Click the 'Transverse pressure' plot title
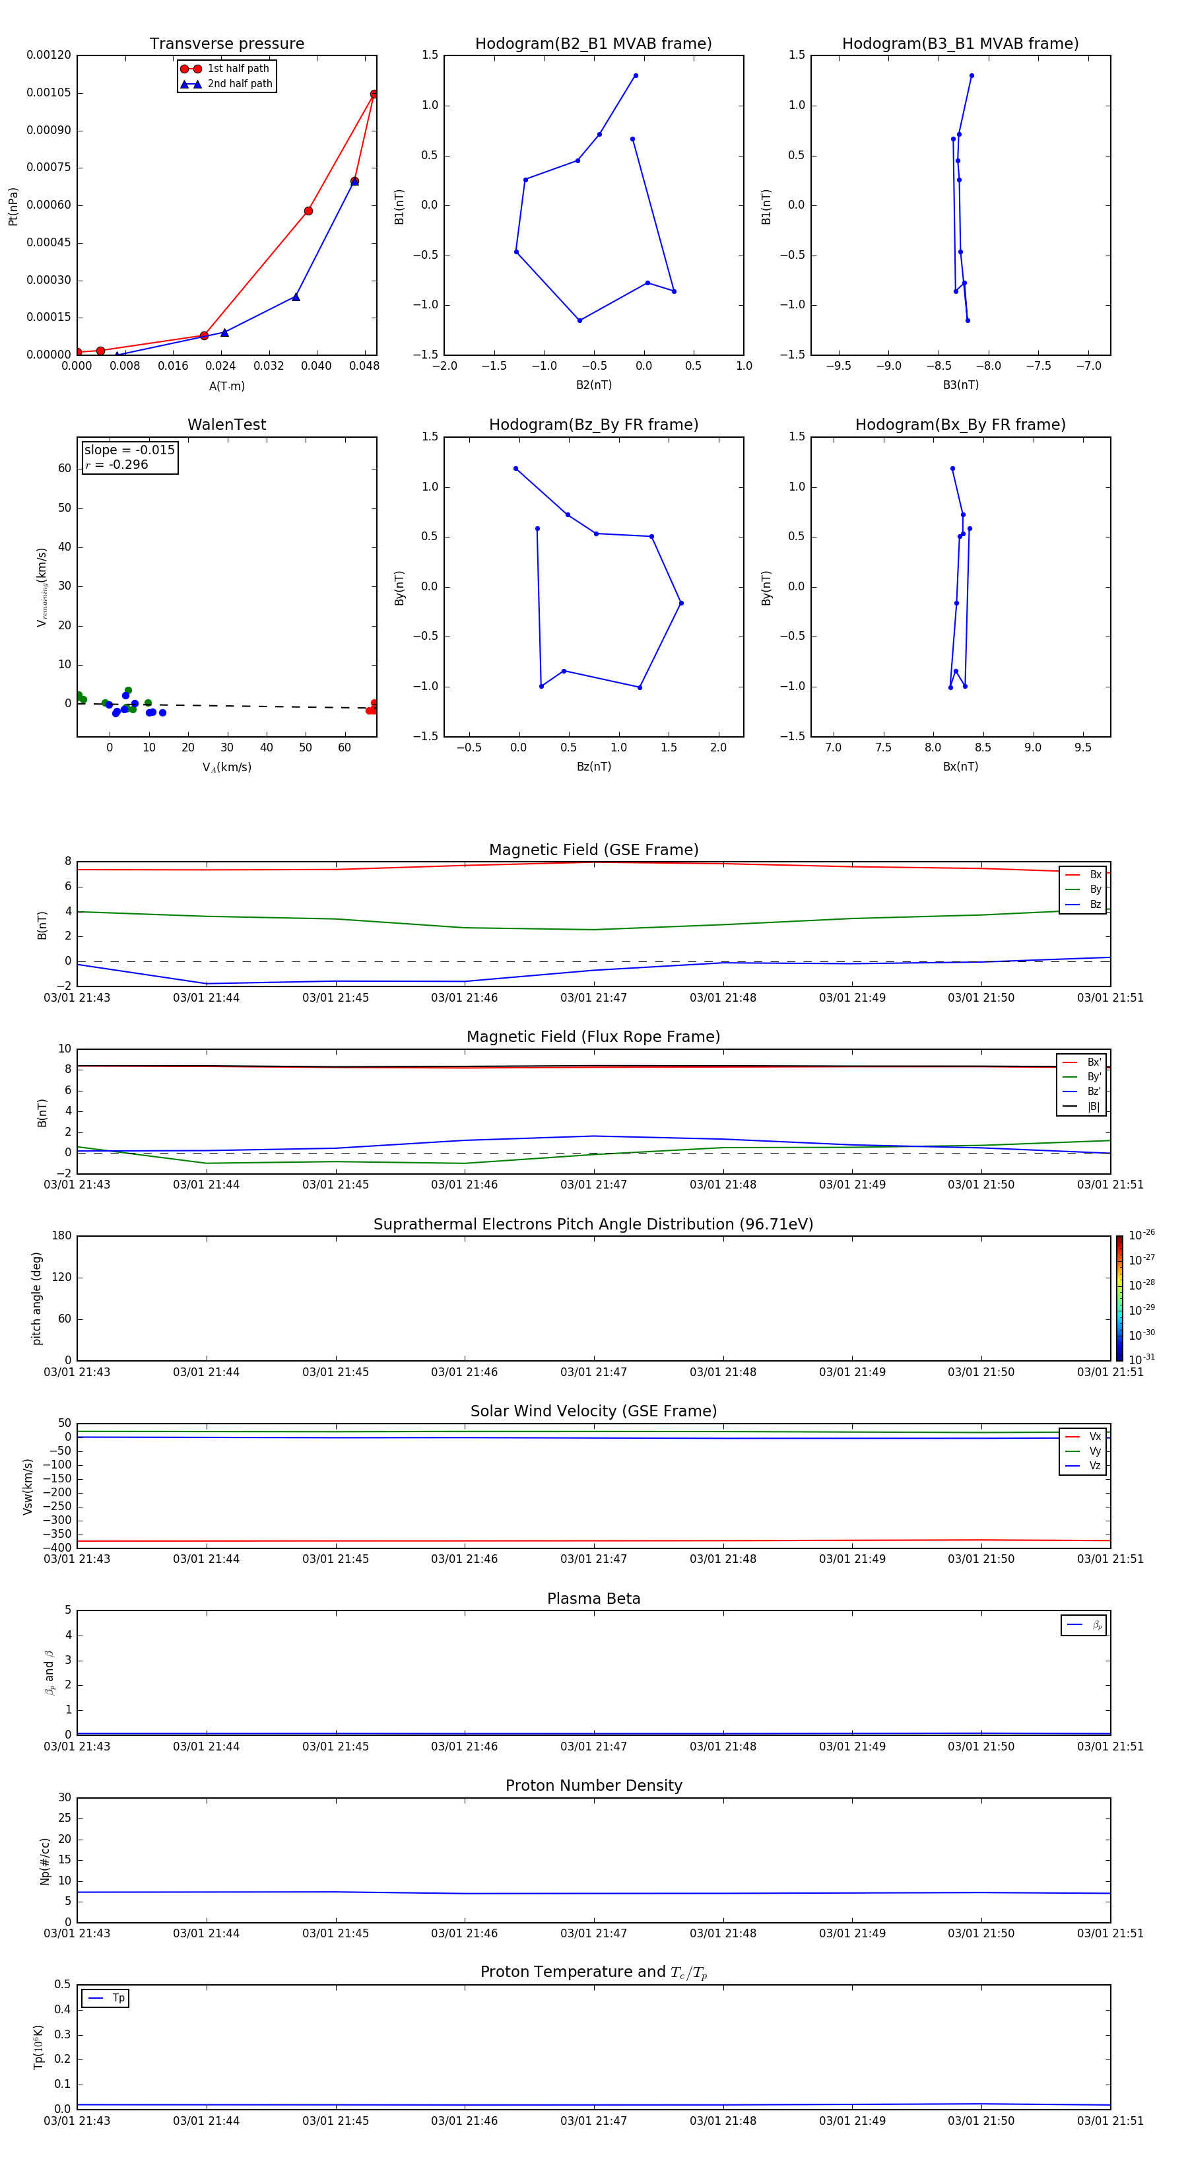This screenshot has width=1188, height=2179. [x=226, y=44]
